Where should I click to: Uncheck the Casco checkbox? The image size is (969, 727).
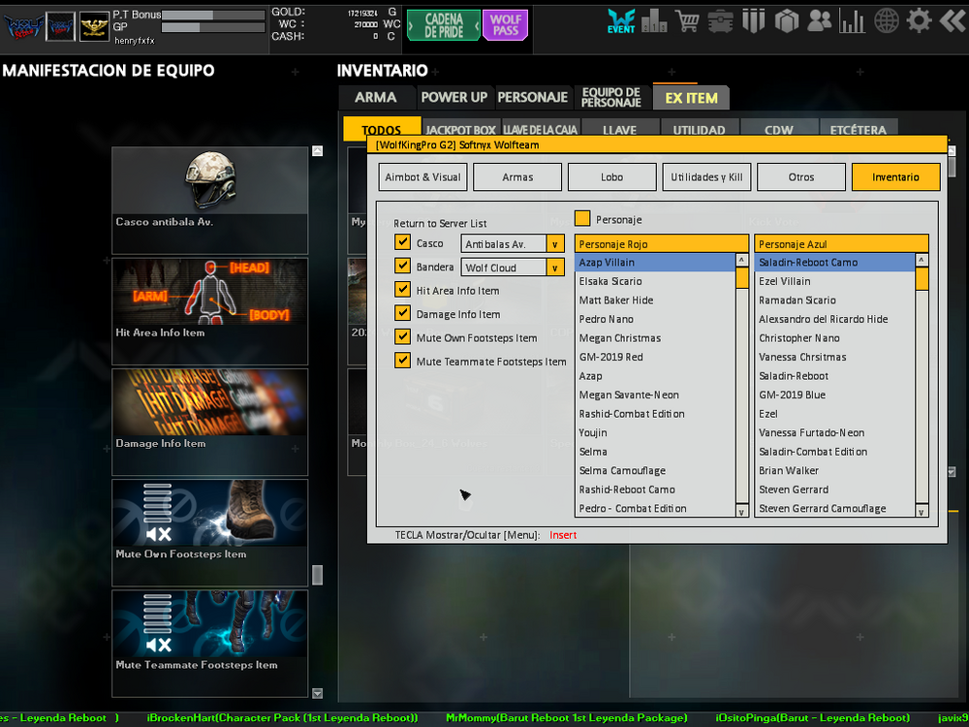[x=403, y=242]
